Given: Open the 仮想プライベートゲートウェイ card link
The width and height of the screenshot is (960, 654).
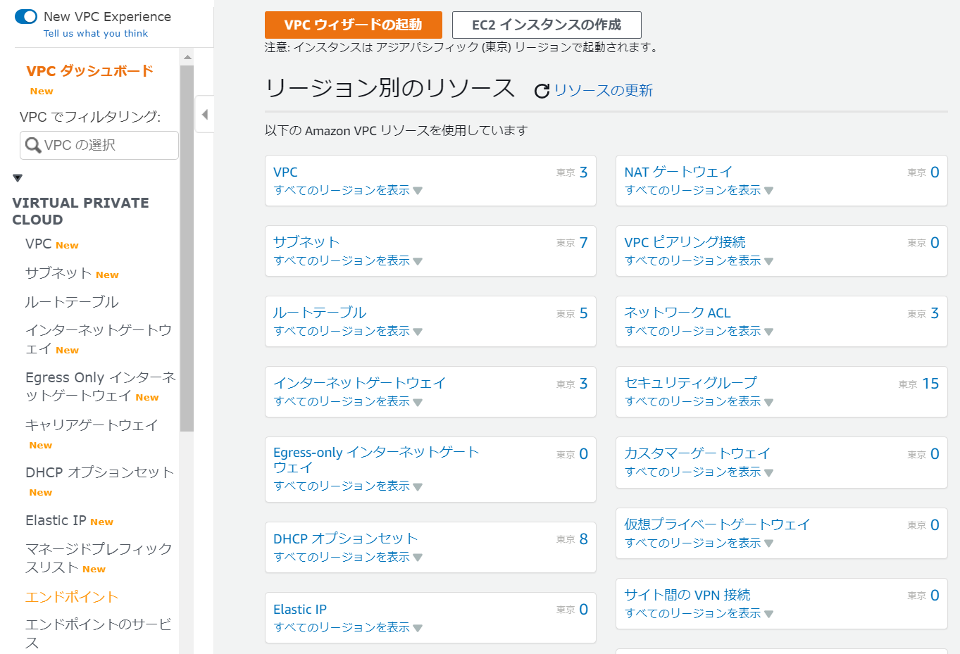Looking at the screenshot, I should point(717,524).
